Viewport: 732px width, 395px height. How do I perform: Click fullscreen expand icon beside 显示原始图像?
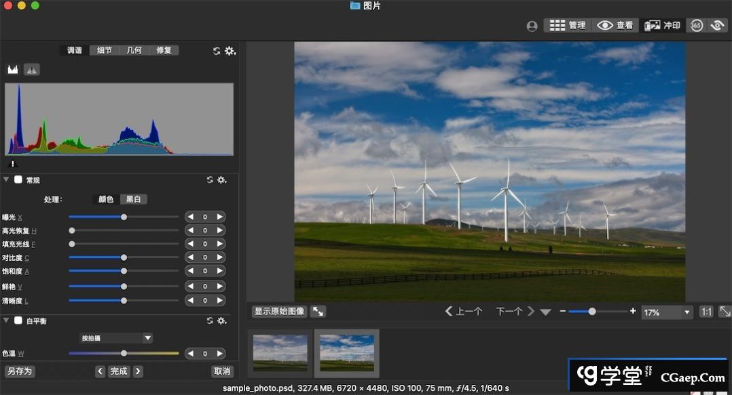[x=318, y=312]
